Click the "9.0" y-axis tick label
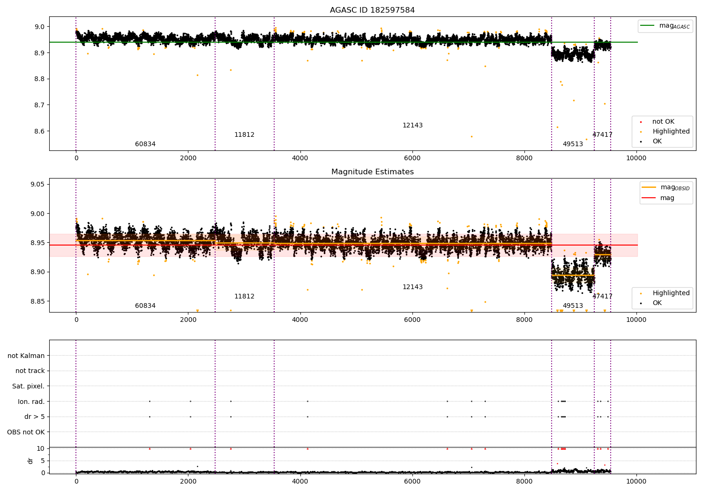This screenshot has width=703, height=492. pos(40,27)
